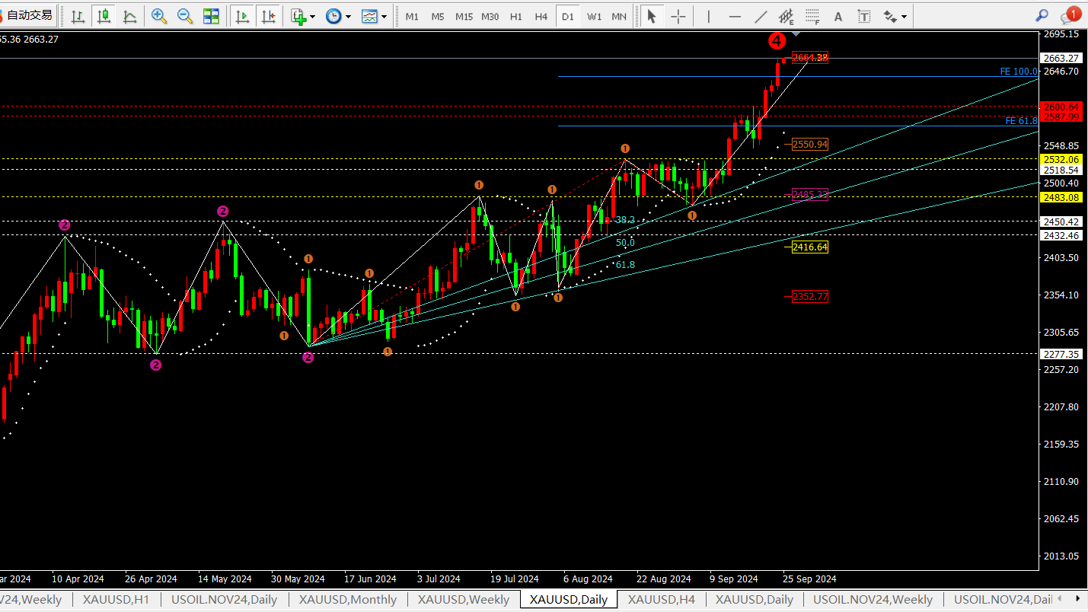Select the 50.0 Fibonacci fan label
The height and width of the screenshot is (612, 1088).
coord(625,243)
